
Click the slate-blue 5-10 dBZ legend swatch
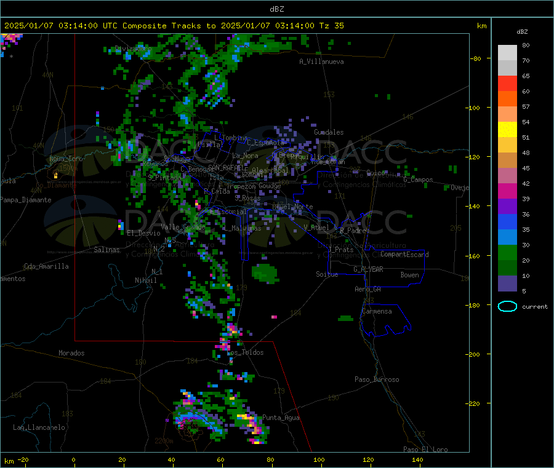pos(507,284)
